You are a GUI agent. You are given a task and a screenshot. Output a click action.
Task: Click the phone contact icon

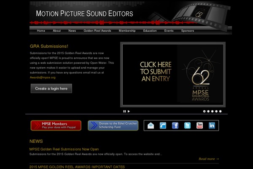click(x=163, y=125)
